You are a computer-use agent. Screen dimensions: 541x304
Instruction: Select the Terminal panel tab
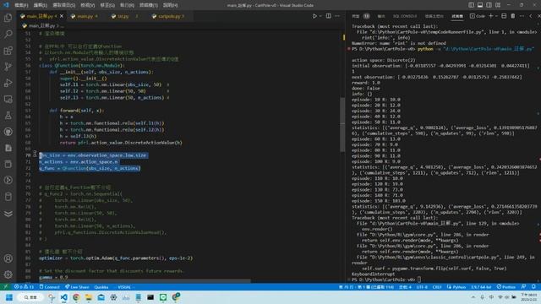point(457,16)
